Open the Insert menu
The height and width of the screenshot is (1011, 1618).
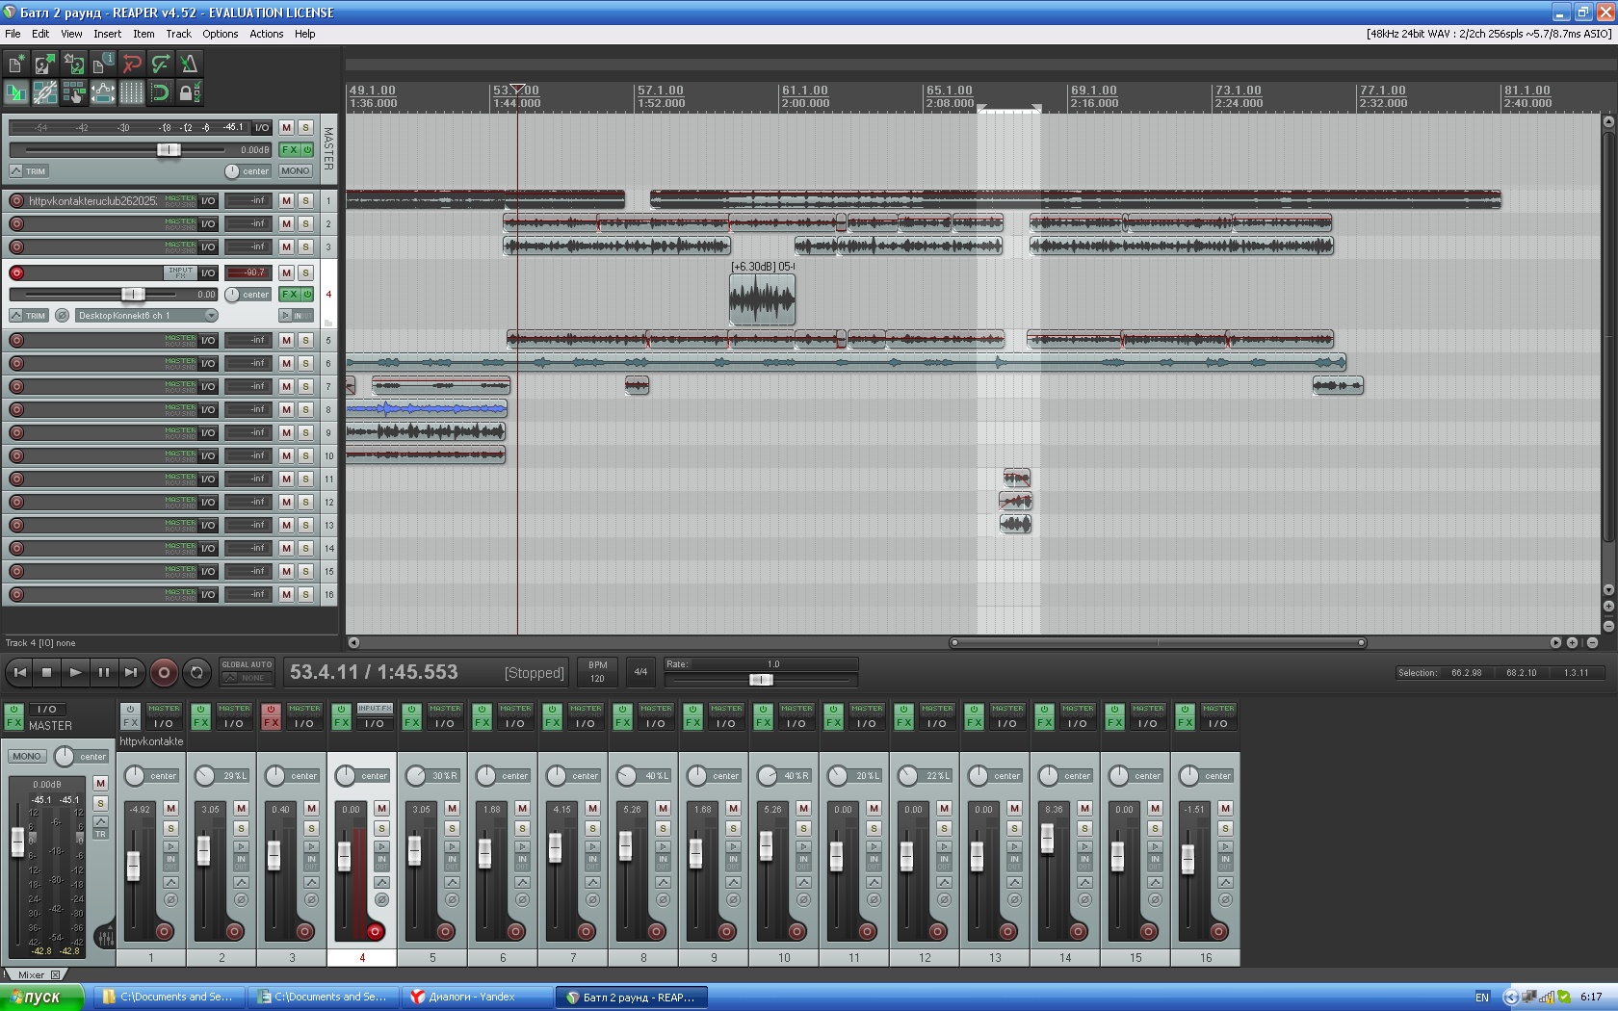(107, 34)
